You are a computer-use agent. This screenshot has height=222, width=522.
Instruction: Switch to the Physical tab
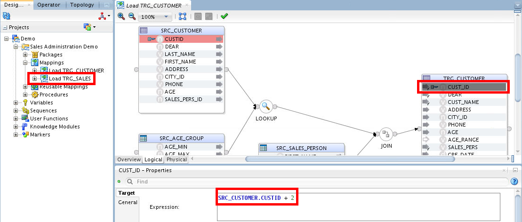pos(177,159)
